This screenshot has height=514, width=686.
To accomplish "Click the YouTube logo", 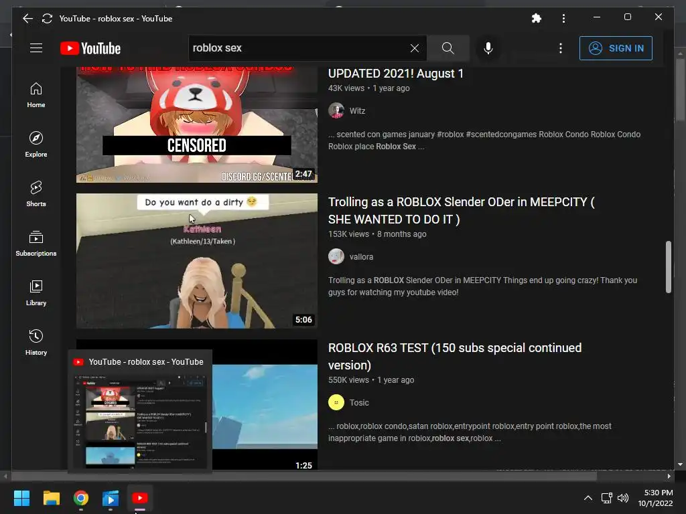I will point(90,48).
